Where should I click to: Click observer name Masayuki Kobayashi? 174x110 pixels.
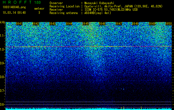pyautogui.click(x=99, y=3)
